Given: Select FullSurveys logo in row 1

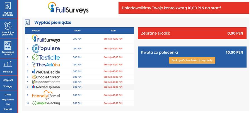Looking at the screenshot, I should (x=46, y=39).
